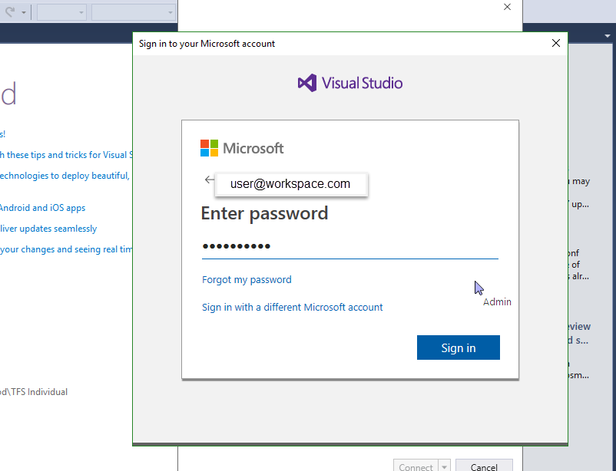This screenshot has width=616, height=471.
Task: Open the panel dropdown arrow at top right
Action: click(x=608, y=36)
